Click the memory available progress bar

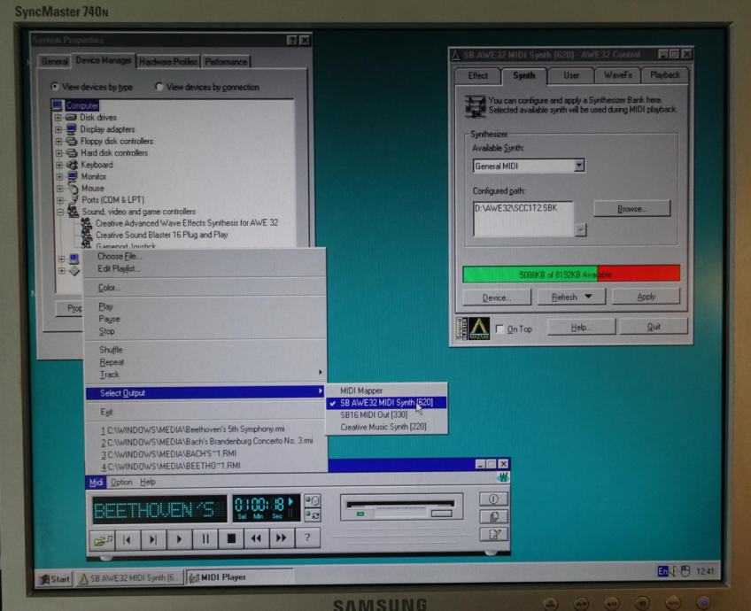(571, 275)
